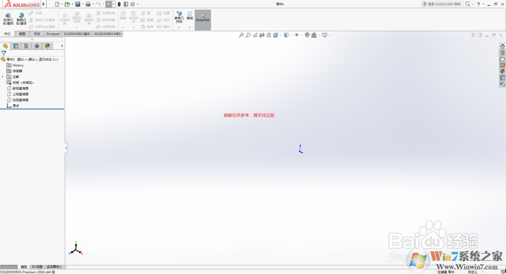The width and height of the screenshot is (506, 274).
Task: Open View Orientation cube icon
Action: pyautogui.click(x=275, y=35)
